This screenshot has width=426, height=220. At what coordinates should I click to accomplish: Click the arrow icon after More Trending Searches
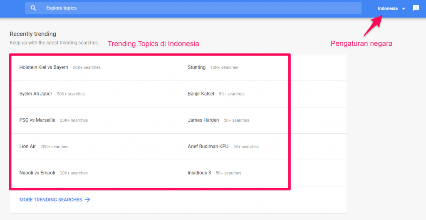coord(87,200)
